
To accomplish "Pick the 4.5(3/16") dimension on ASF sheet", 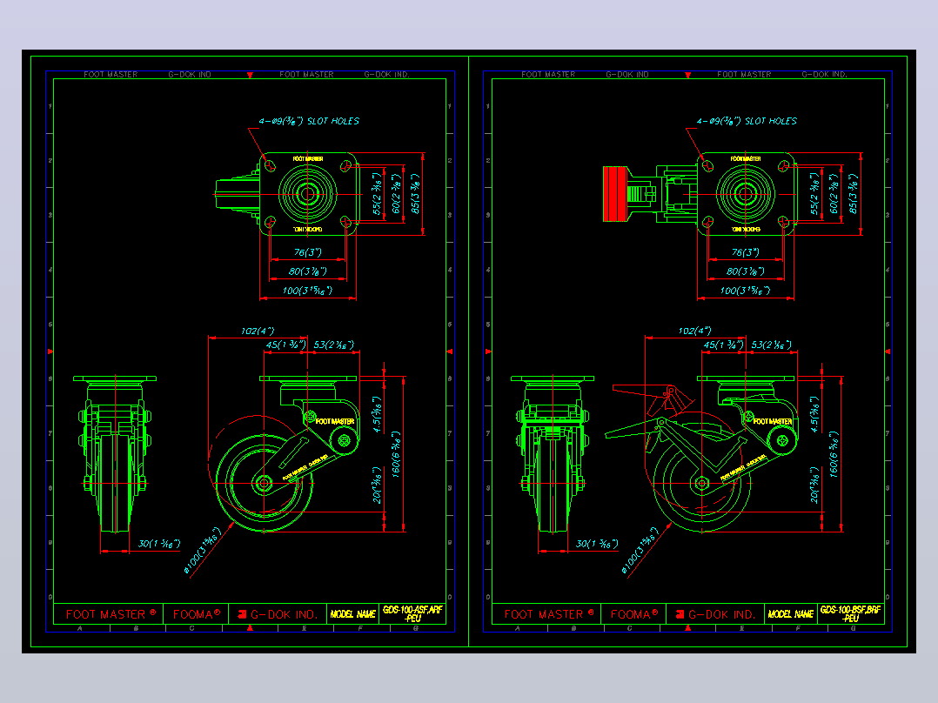I will (x=377, y=414).
